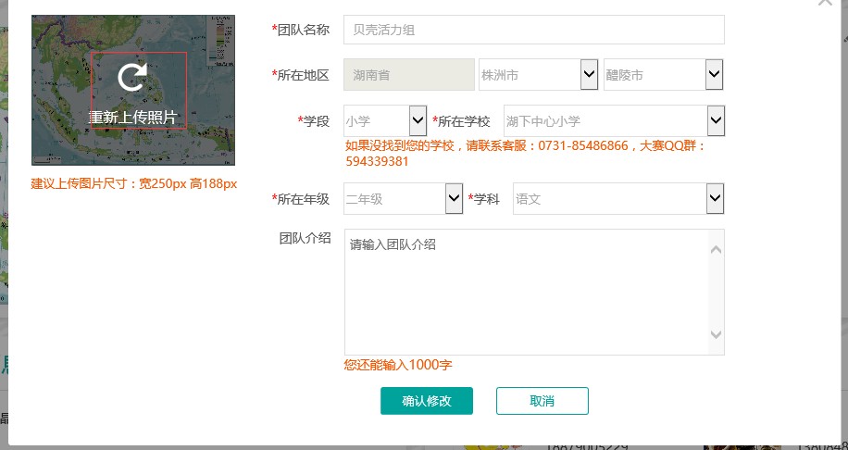Focus the 团队名称 input field
This screenshot has height=450, width=848.
pos(533,30)
